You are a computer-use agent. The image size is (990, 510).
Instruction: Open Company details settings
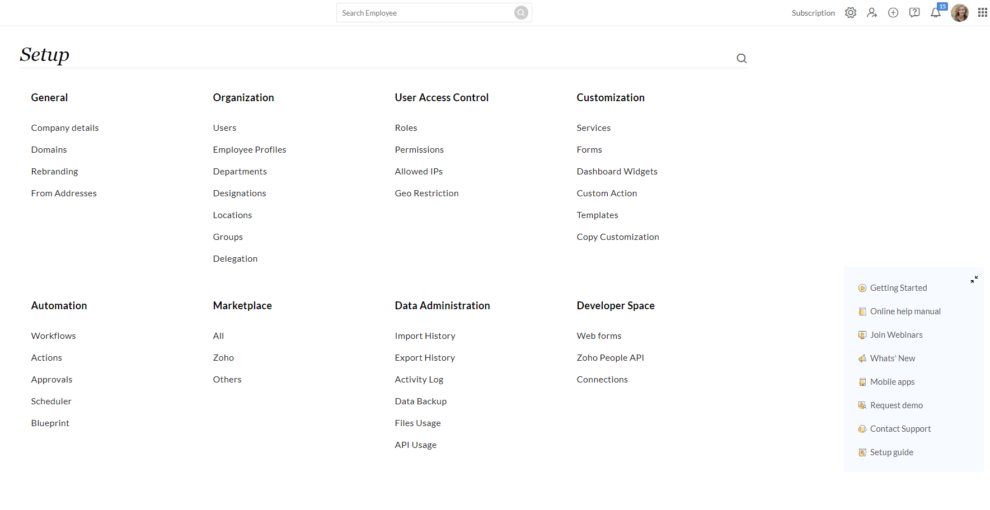[x=65, y=128]
